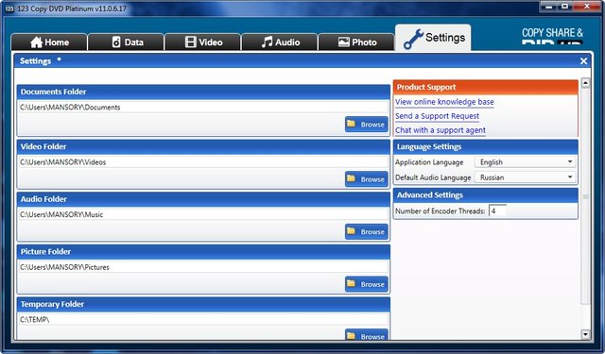Click the Audio tab music note icon

point(267,42)
